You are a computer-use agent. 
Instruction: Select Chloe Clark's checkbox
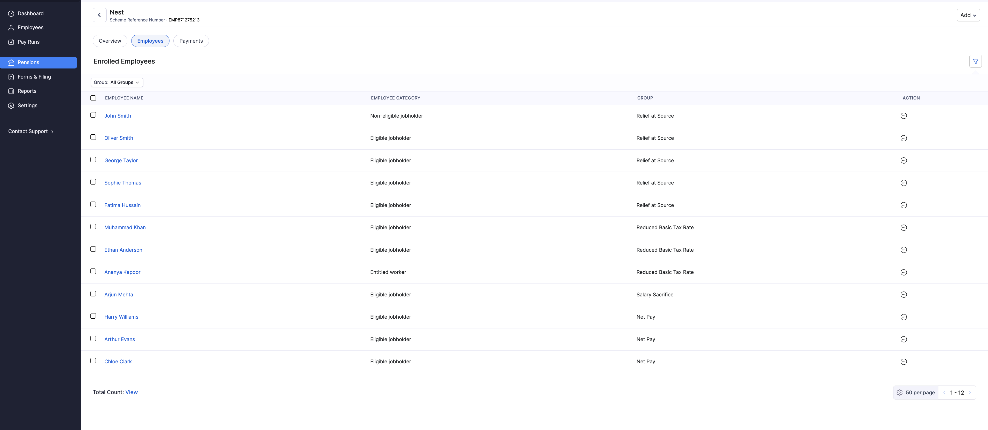coord(93,360)
